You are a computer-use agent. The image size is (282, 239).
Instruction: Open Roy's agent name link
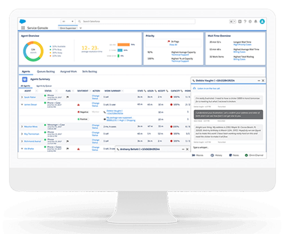point(32,134)
